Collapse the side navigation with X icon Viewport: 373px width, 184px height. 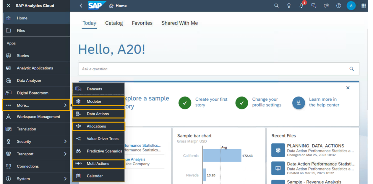(x=8, y=6)
